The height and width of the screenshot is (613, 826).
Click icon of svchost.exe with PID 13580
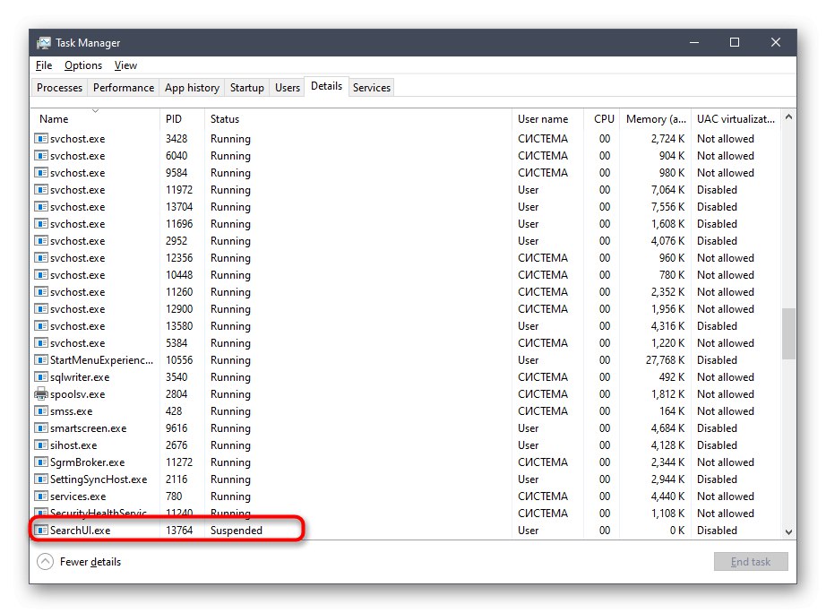click(x=41, y=325)
